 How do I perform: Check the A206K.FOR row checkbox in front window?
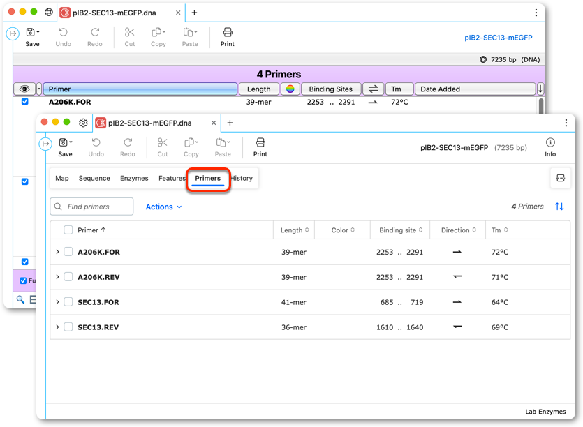tap(68, 252)
